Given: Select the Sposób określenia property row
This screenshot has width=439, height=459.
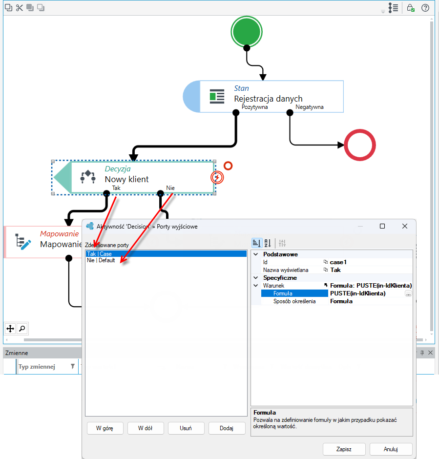Looking at the screenshot, I should [x=336, y=301].
